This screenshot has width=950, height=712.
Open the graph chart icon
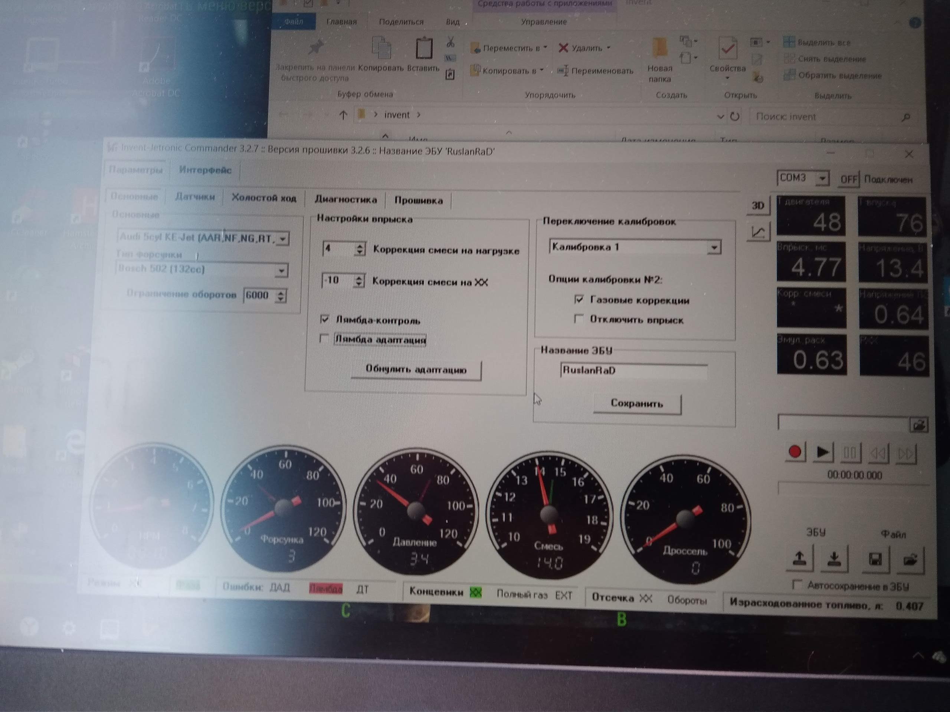pyautogui.click(x=758, y=232)
